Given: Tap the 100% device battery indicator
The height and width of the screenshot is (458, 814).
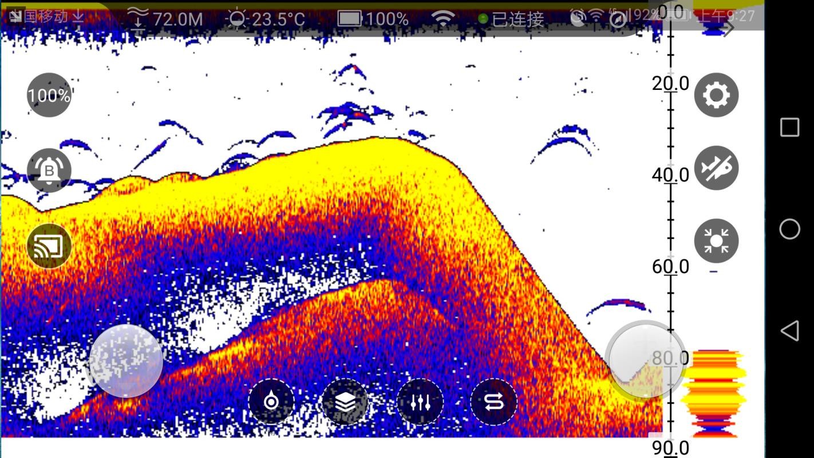Looking at the screenshot, I should point(373,18).
